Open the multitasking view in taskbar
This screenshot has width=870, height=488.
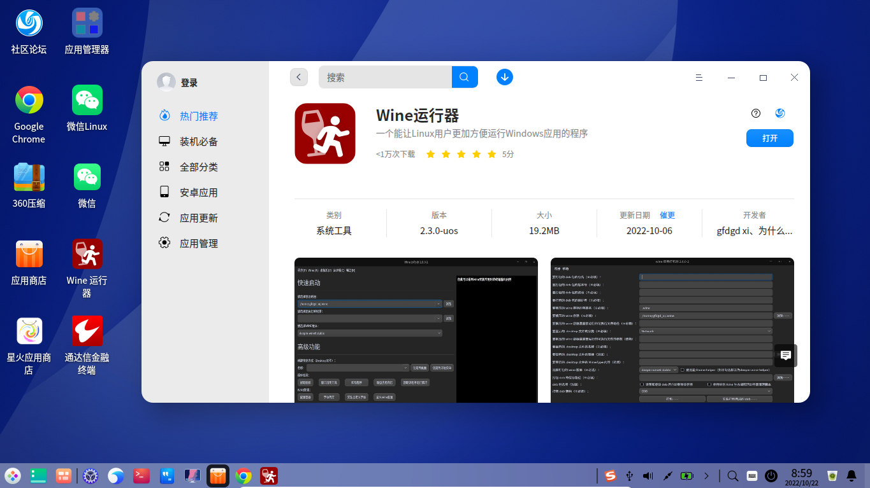click(38, 475)
